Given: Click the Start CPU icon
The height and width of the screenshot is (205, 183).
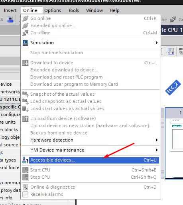Looking at the screenshot, I should (25, 170).
